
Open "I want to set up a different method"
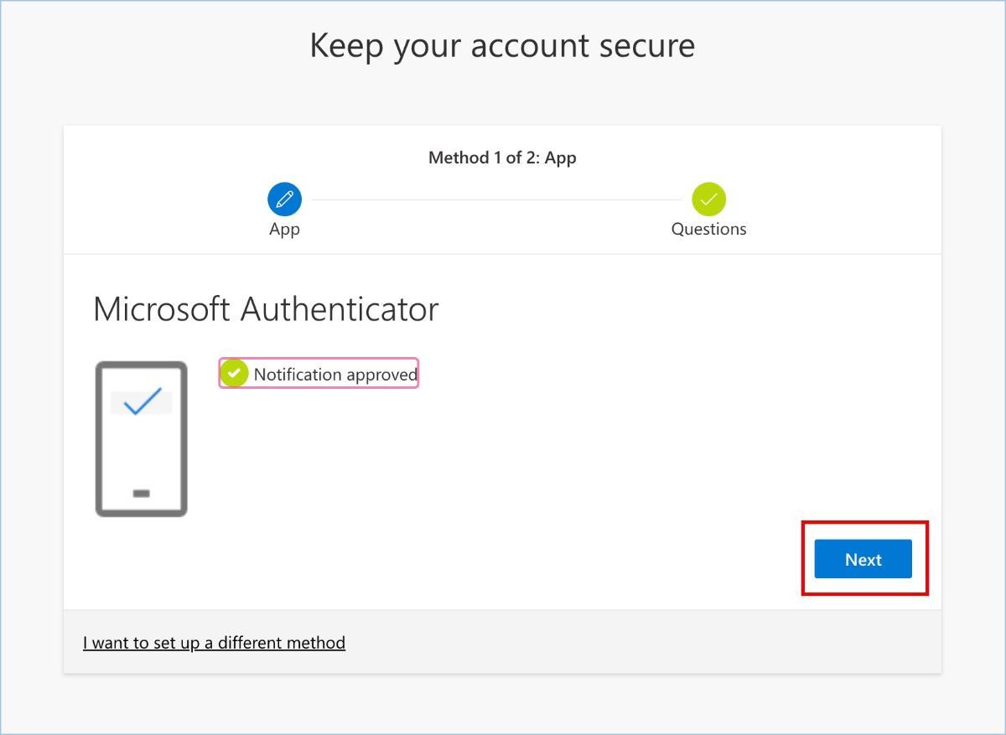(214, 643)
